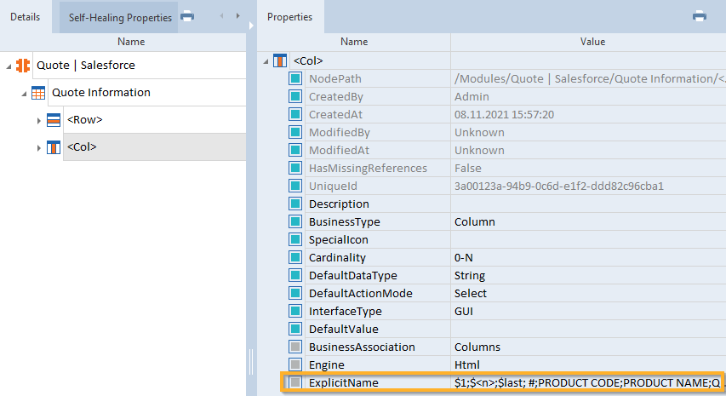
Task: Expand the <Col> node in the left tree
Action: pos(39,148)
